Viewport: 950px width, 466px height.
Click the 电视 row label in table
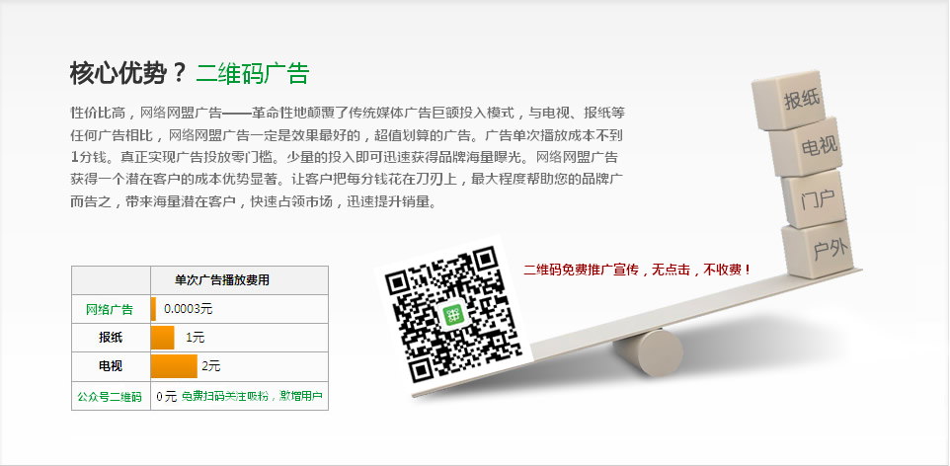pos(111,366)
